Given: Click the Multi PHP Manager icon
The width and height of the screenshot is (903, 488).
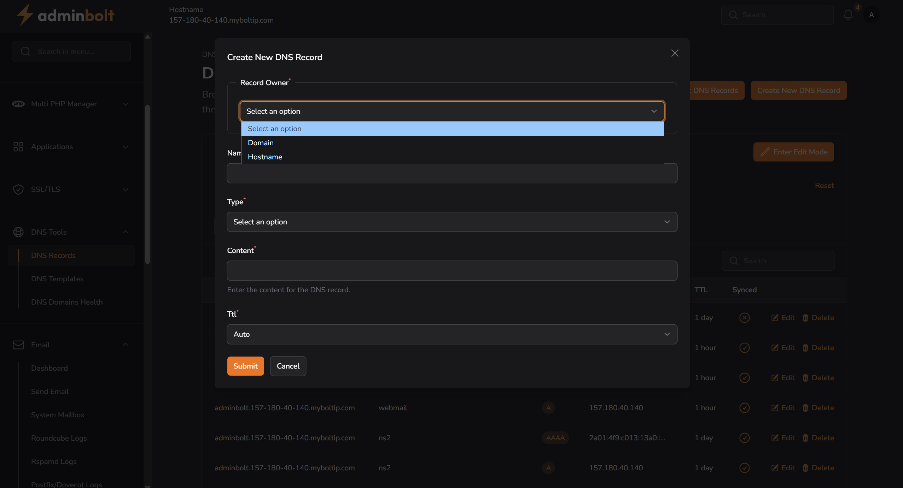Looking at the screenshot, I should (18, 104).
